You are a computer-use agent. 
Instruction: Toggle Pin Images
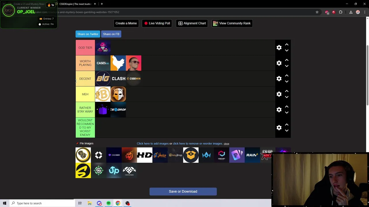click(x=84, y=143)
